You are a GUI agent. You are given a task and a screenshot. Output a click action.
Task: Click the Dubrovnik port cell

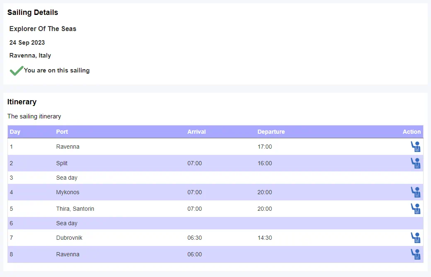69,238
